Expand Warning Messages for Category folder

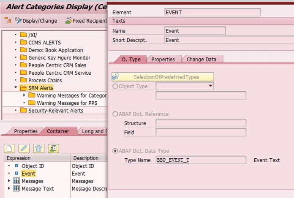tap(24, 95)
